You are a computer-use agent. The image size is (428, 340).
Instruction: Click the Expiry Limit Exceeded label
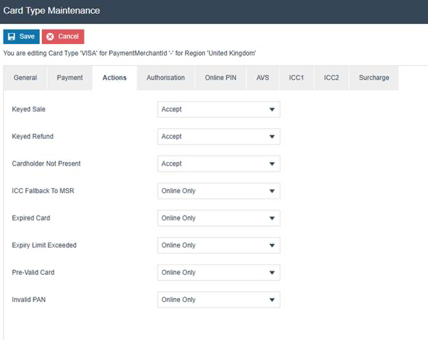click(44, 245)
